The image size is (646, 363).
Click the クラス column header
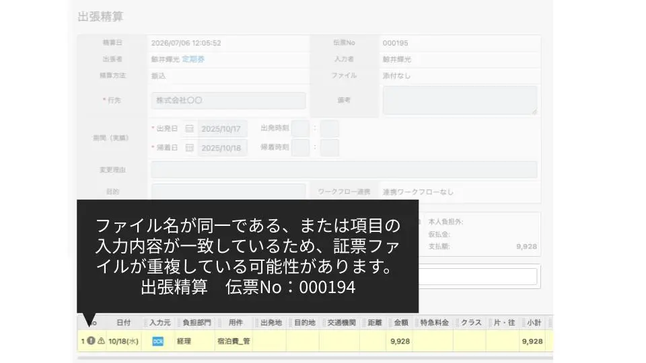click(x=471, y=323)
